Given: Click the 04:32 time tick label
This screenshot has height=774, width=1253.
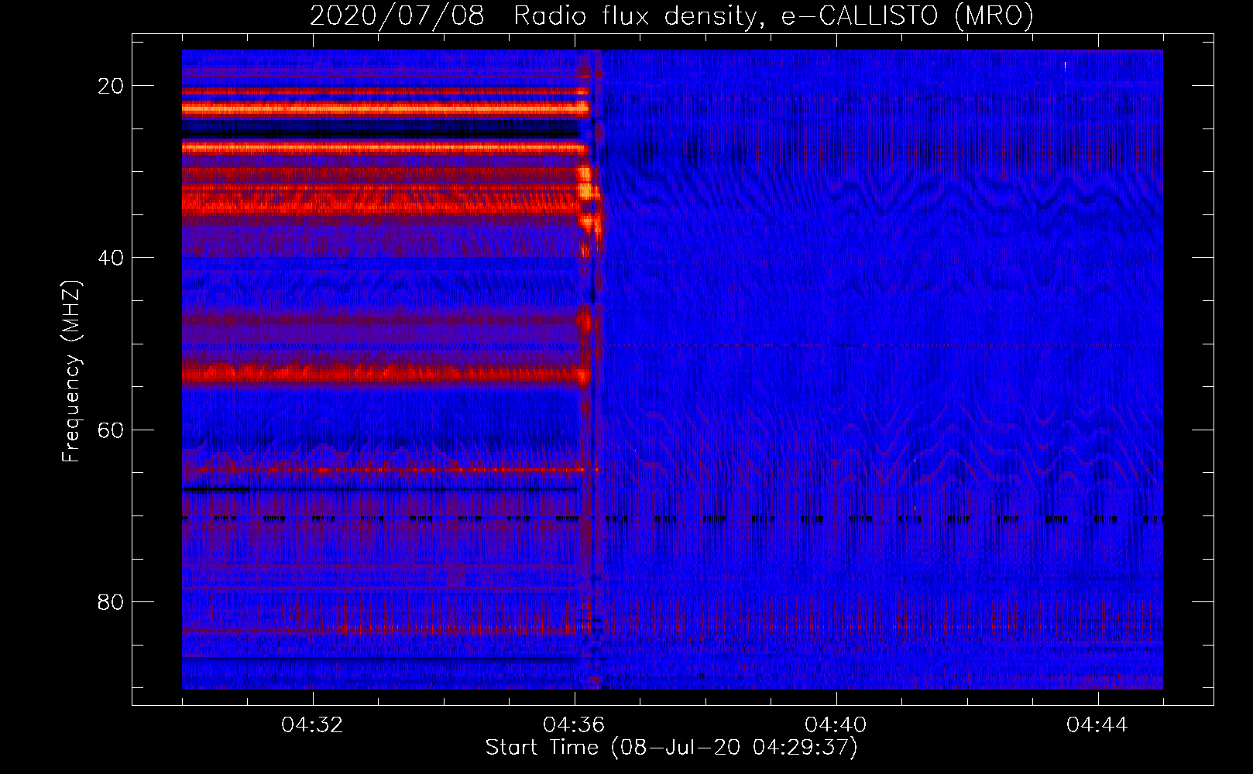Looking at the screenshot, I should pos(313,725).
